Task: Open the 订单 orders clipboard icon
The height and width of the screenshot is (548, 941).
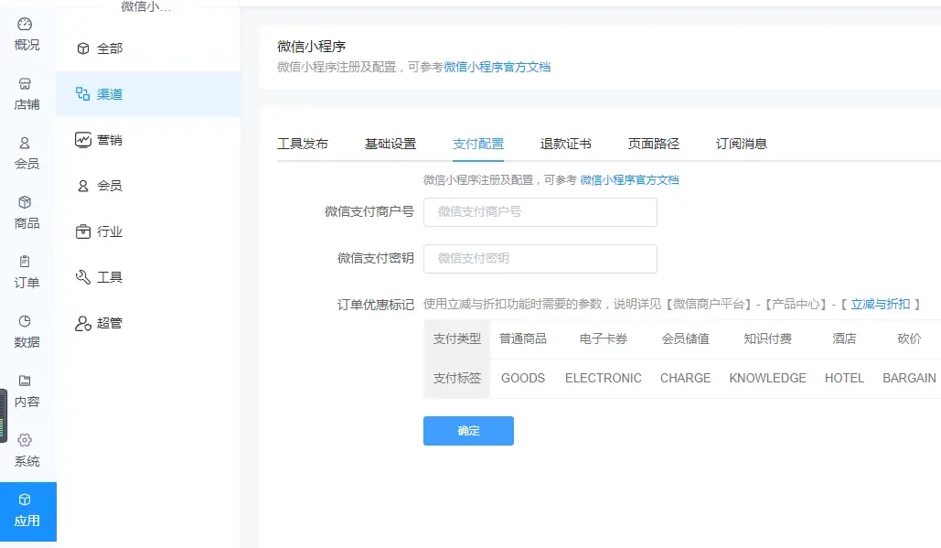Action: [x=25, y=262]
